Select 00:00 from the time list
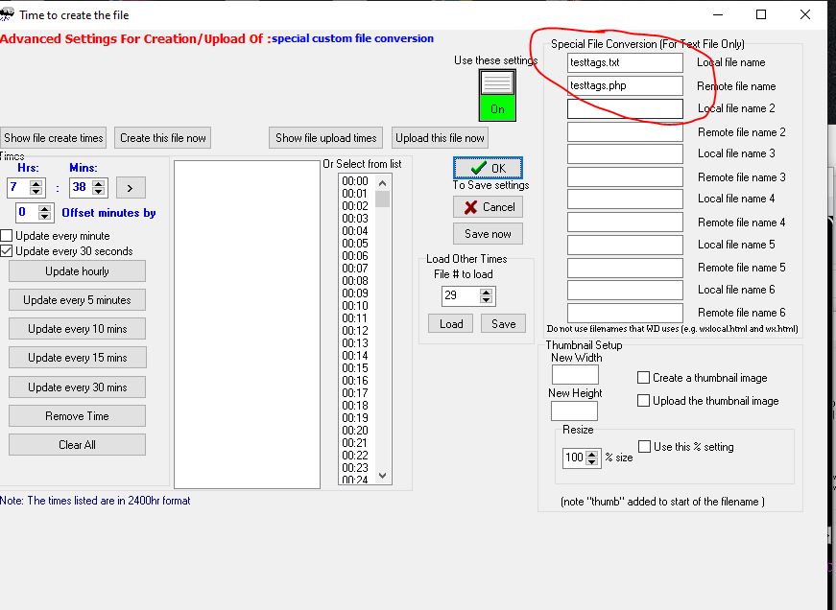 [x=355, y=181]
